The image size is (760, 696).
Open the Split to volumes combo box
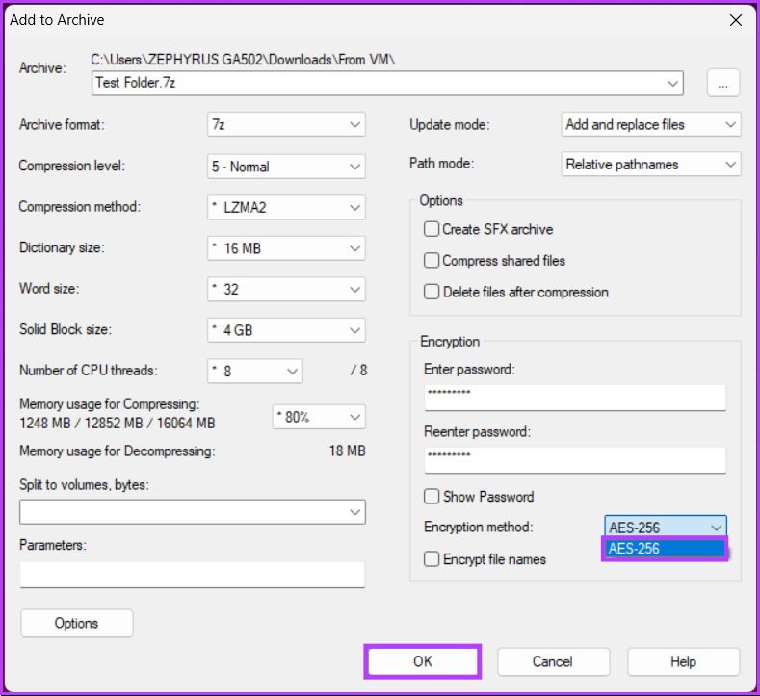pos(193,512)
